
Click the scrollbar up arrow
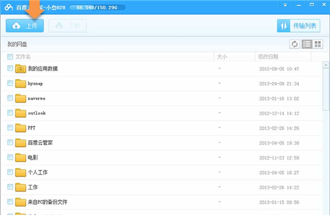(326, 65)
